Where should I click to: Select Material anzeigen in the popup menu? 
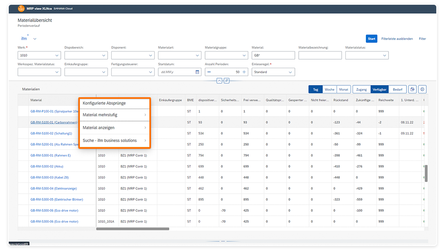pyautogui.click(x=114, y=128)
